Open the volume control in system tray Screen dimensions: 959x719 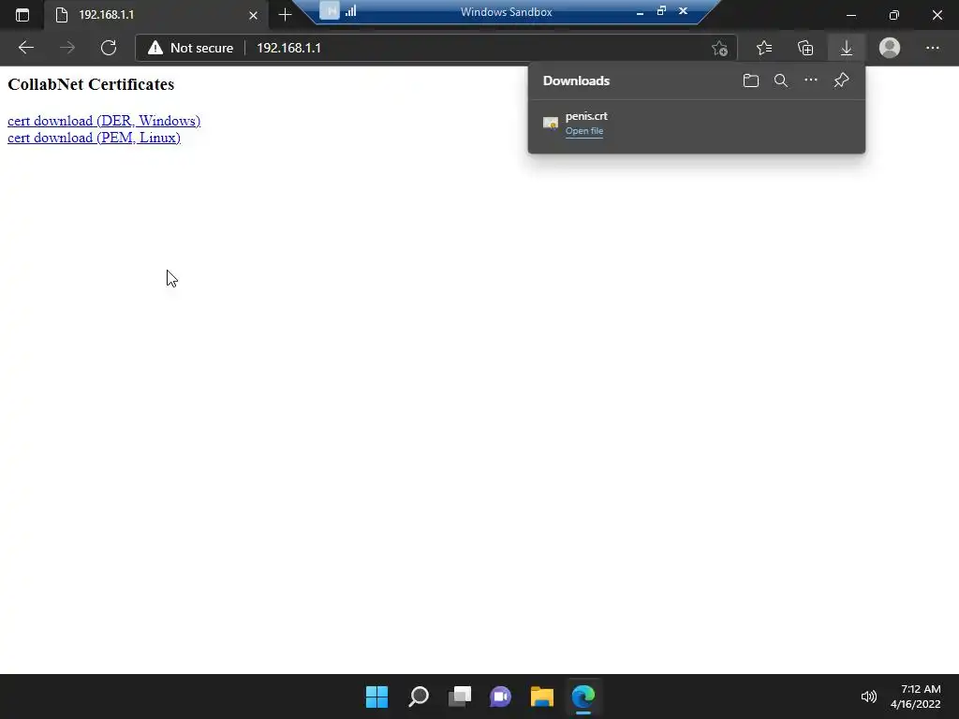[x=868, y=697]
